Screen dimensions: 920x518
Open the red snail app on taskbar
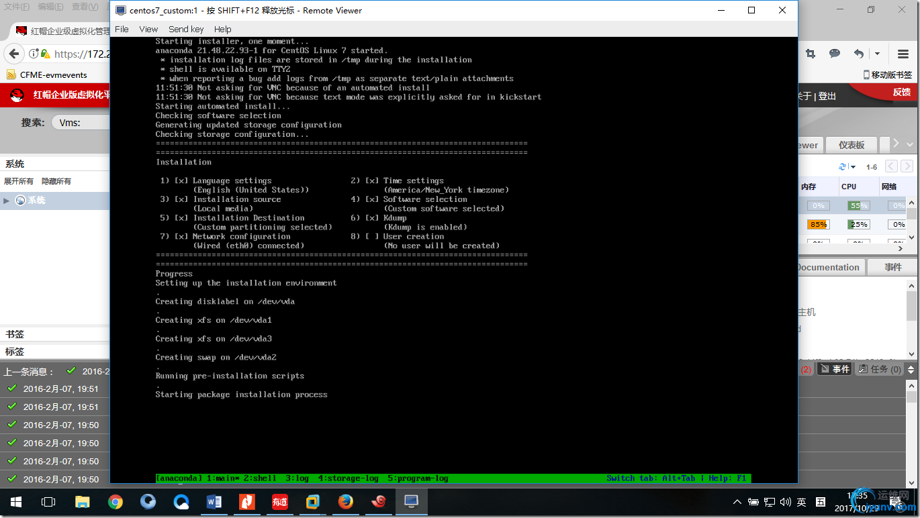click(x=379, y=502)
